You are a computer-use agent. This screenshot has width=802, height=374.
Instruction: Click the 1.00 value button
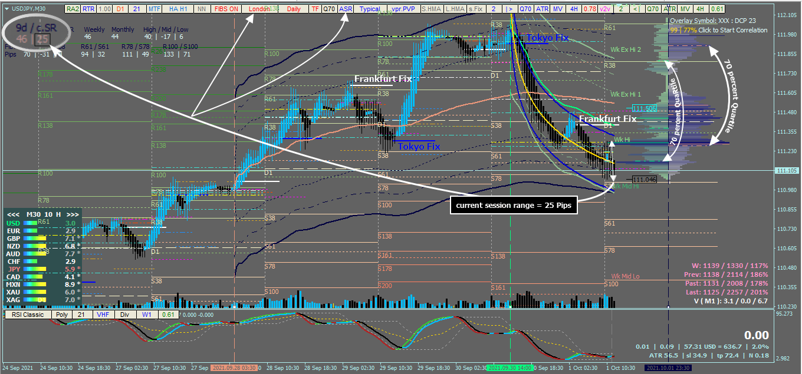click(104, 9)
